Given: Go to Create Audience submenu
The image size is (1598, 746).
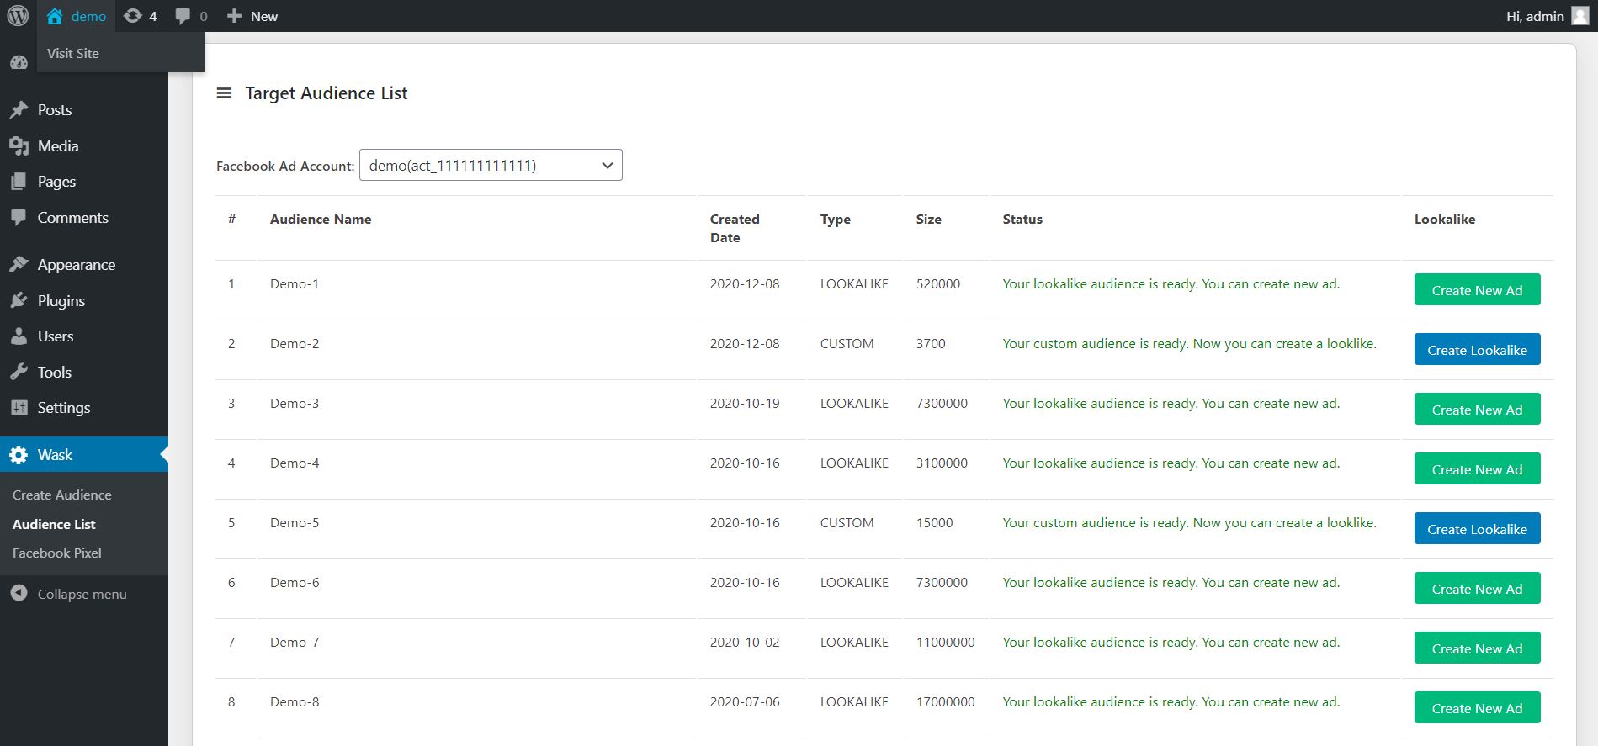Looking at the screenshot, I should click(x=62, y=495).
